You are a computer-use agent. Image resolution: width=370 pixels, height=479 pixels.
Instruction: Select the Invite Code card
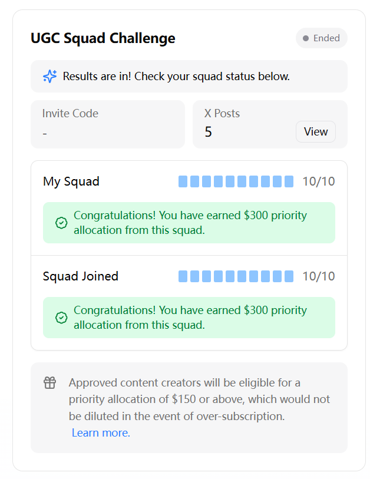coord(108,124)
